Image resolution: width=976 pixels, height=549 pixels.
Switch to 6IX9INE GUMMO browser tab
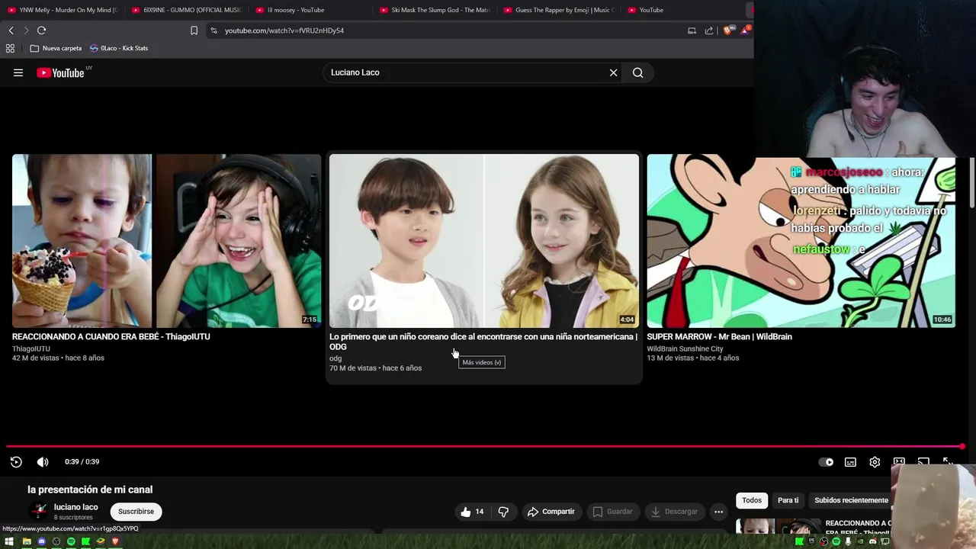point(186,10)
